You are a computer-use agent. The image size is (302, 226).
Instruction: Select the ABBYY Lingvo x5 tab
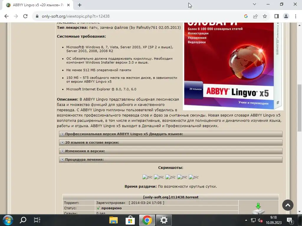[38, 5]
